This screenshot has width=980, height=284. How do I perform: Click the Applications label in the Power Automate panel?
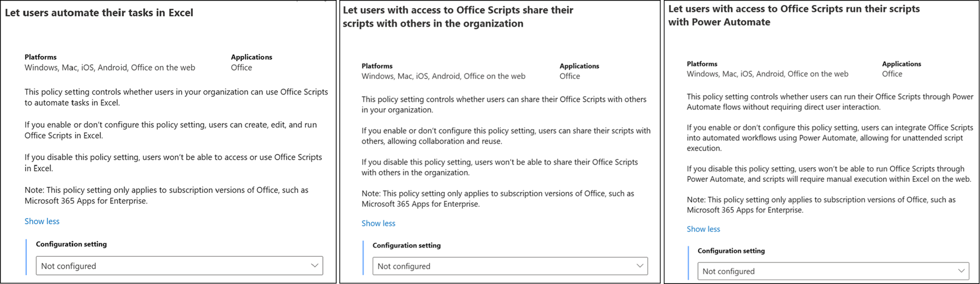pyautogui.click(x=901, y=64)
